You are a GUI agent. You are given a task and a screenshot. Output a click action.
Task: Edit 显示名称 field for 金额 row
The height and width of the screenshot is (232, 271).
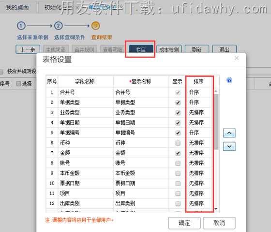pyautogui.click(x=141, y=153)
